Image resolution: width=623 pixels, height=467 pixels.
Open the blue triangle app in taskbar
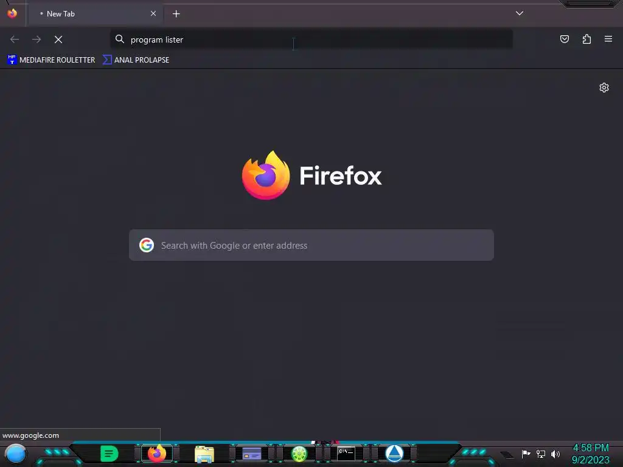pyautogui.click(x=394, y=454)
